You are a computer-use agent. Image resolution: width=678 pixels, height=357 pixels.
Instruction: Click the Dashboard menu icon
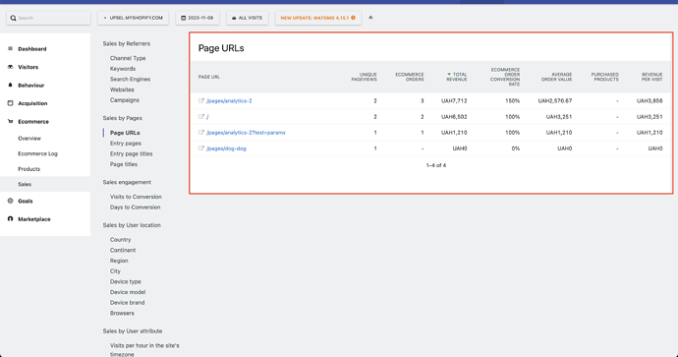(11, 48)
